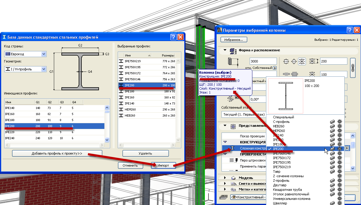Expand the Смета и выноски section
The height and width of the screenshot is (205, 361).
pyautogui.click(x=225, y=183)
